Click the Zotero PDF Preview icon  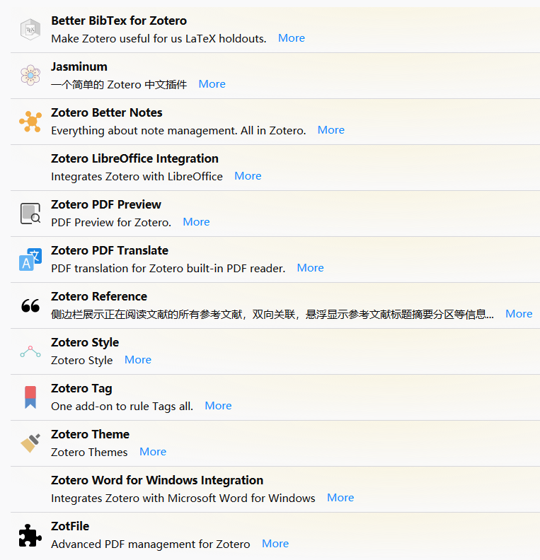click(30, 214)
